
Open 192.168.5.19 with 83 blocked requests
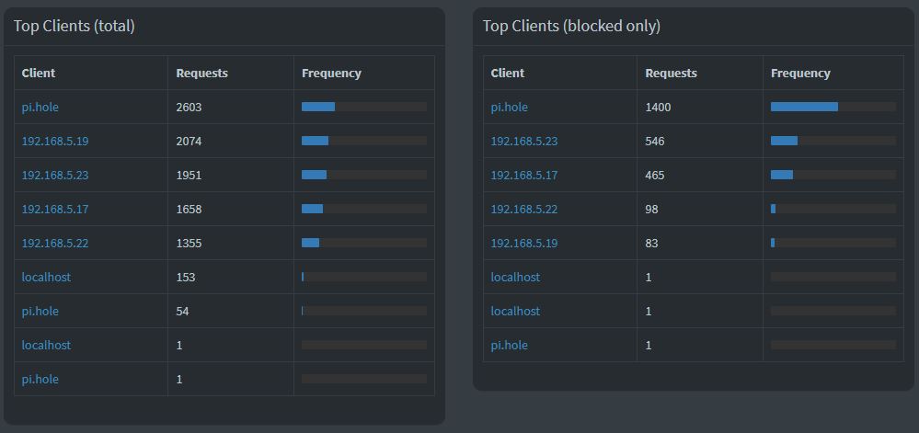click(x=524, y=243)
